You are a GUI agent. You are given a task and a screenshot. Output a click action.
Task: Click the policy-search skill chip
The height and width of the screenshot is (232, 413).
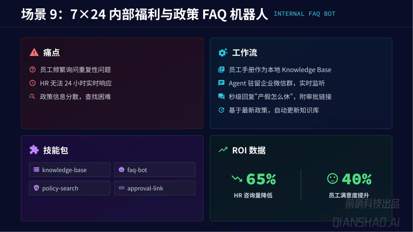[69, 188]
